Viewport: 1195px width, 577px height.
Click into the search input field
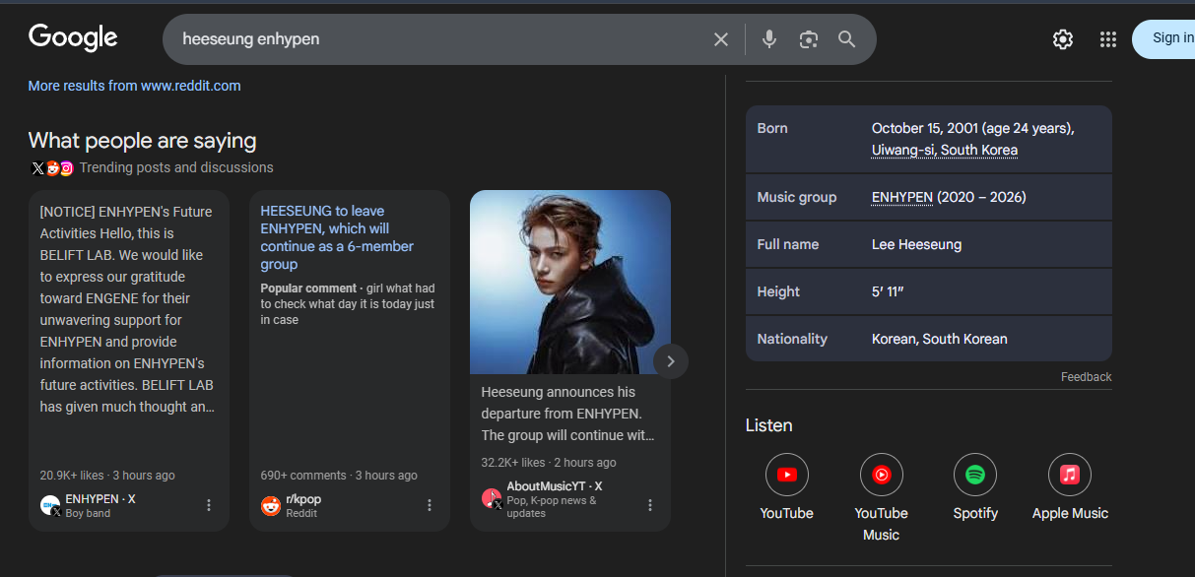click(x=433, y=39)
